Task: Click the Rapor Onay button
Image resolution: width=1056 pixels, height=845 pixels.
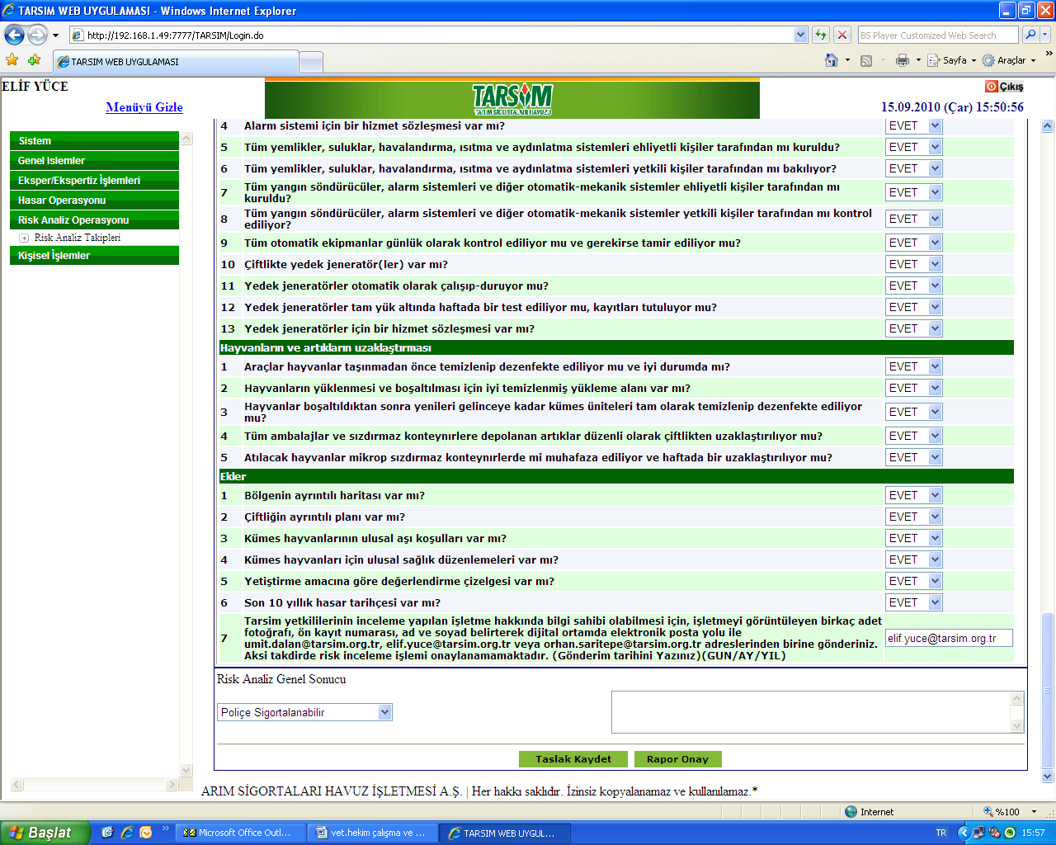Action: [x=677, y=759]
